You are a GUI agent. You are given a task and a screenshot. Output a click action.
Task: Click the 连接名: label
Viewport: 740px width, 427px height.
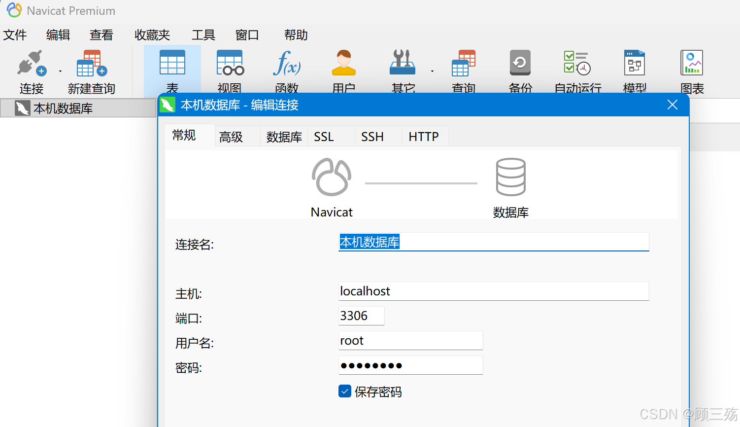tap(195, 245)
